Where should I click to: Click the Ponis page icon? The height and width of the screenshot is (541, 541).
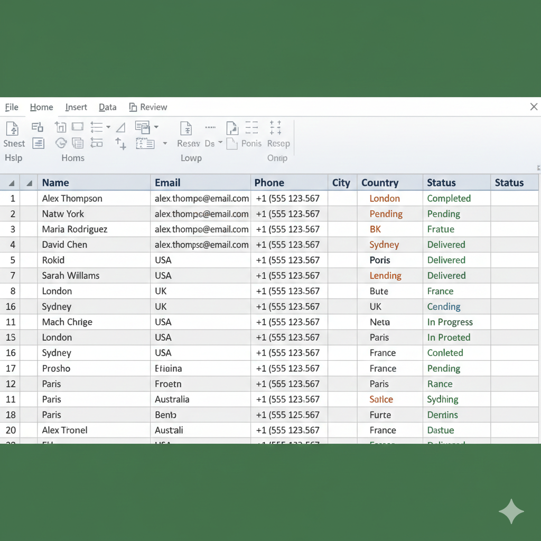[x=231, y=144]
